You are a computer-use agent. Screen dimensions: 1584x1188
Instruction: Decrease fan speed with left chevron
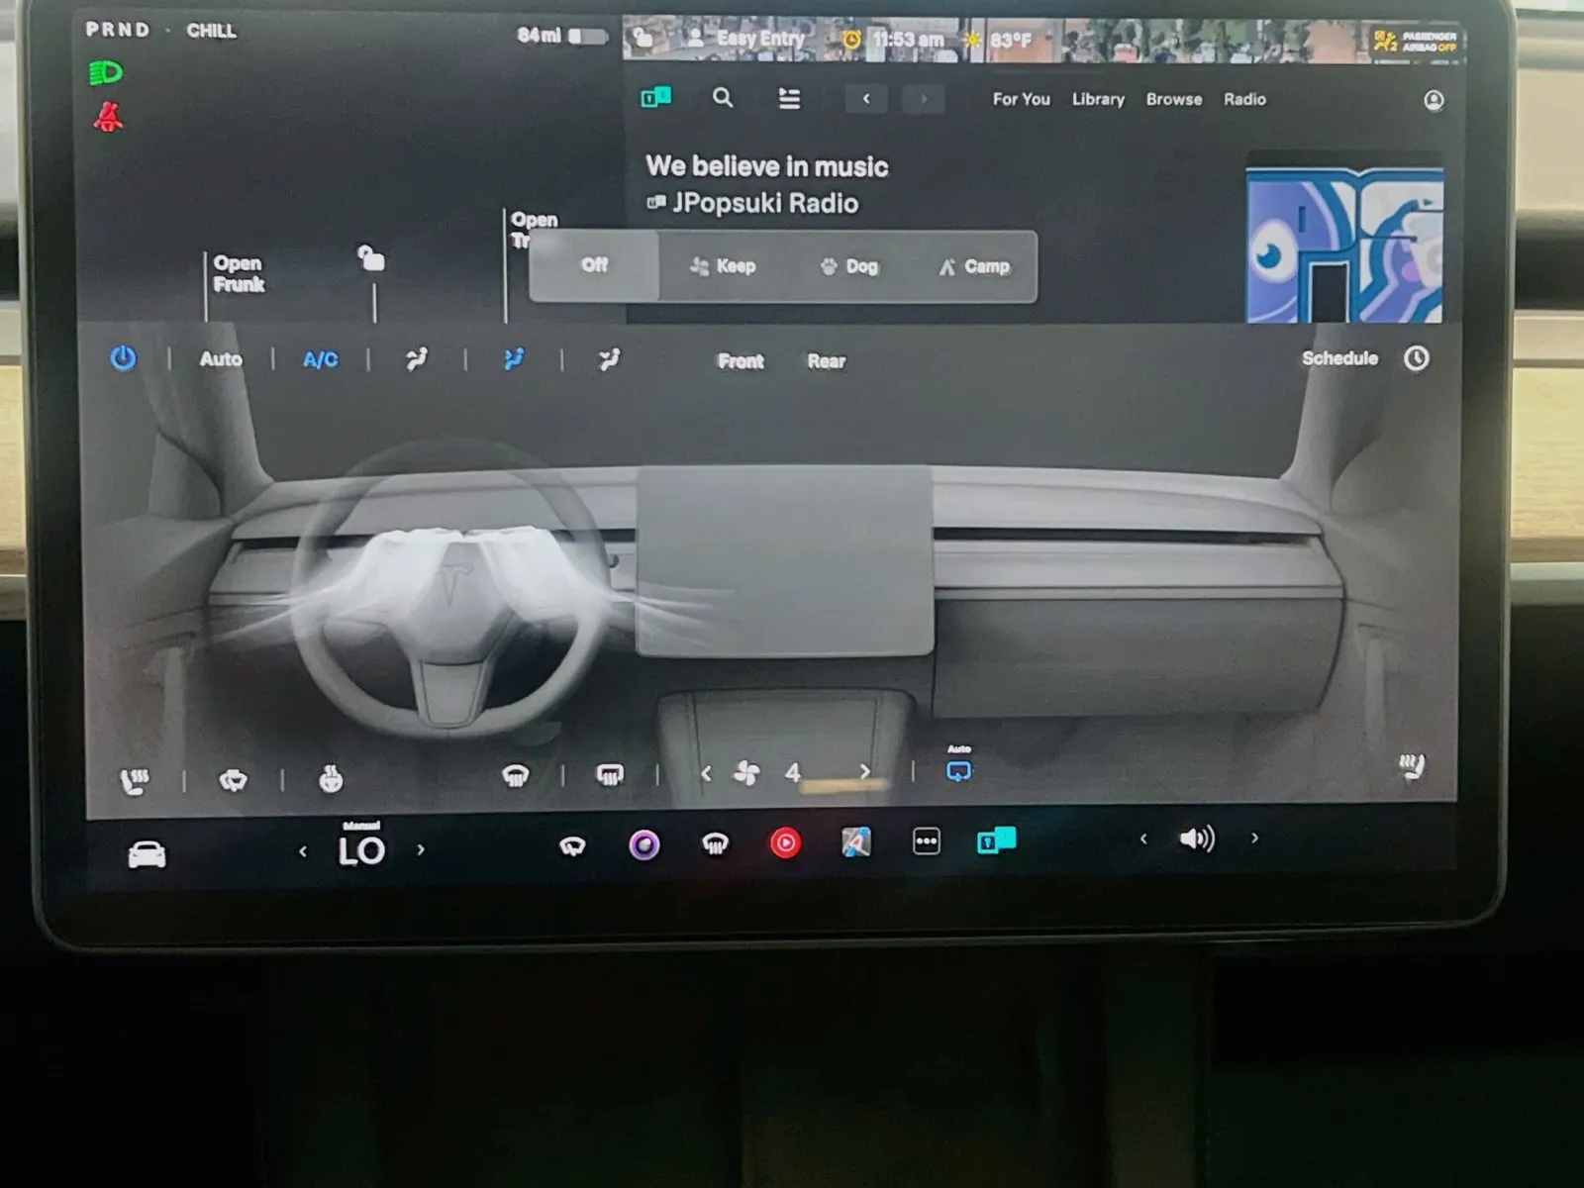pos(706,774)
